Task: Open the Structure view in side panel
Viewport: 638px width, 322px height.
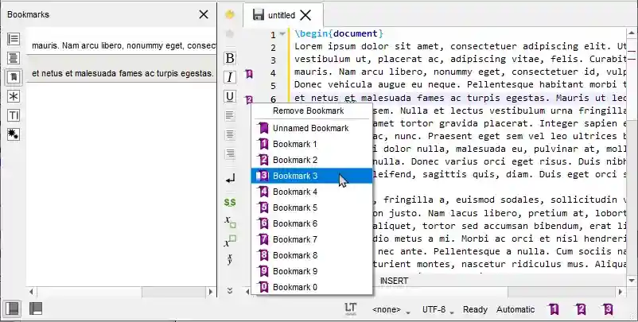Action: pyautogui.click(x=14, y=39)
